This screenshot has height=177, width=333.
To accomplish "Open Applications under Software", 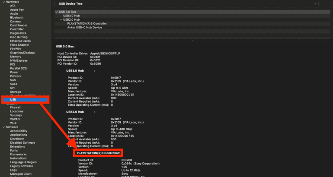I will [x=19, y=135].
